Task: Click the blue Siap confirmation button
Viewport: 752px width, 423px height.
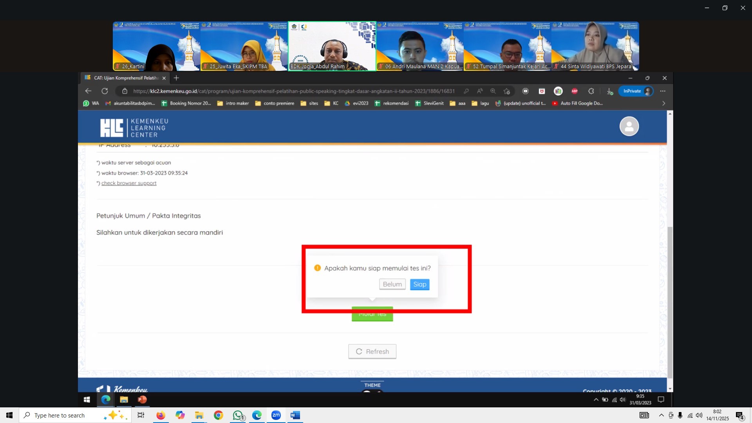Action: coord(419,284)
